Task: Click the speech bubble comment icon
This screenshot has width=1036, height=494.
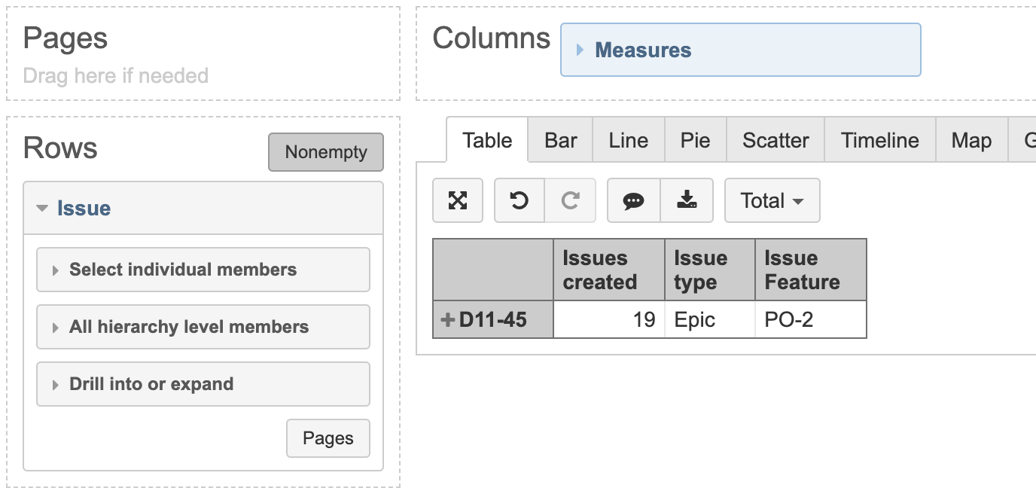Action: click(x=634, y=200)
